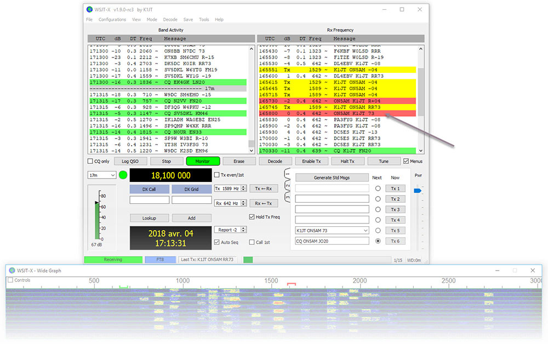548x344 pixels.
Task: Click the Stop button
Action: [167, 162]
